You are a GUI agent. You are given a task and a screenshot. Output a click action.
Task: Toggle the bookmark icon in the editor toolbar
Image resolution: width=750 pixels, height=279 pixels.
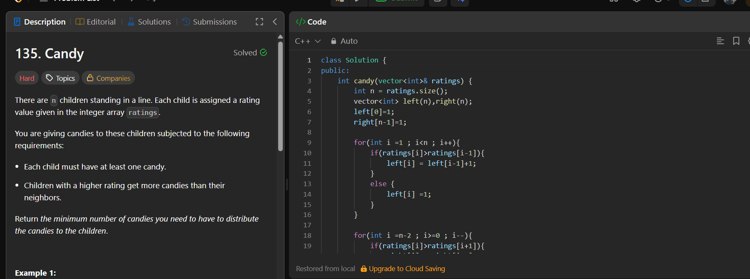coord(736,41)
